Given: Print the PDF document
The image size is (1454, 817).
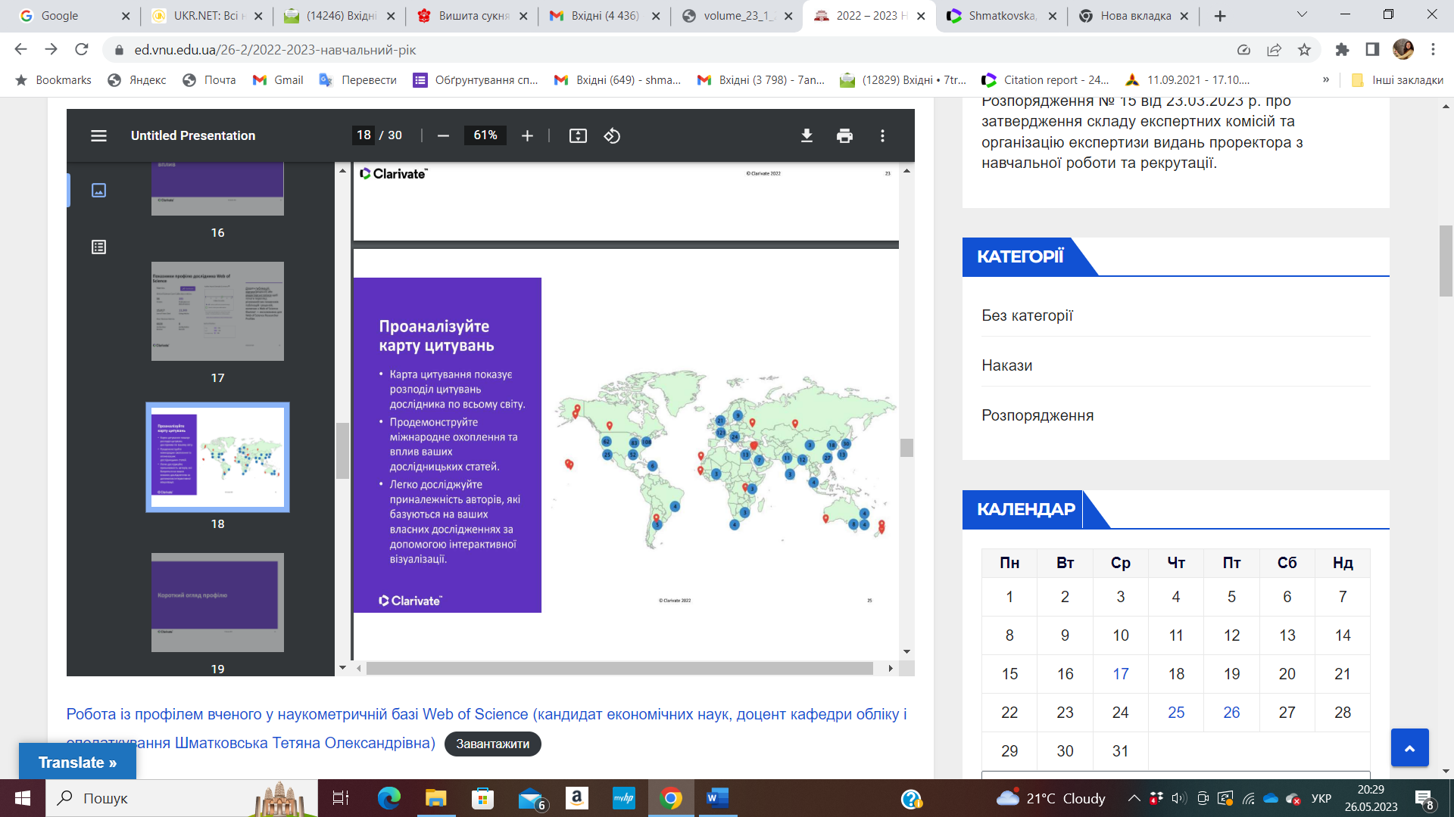Looking at the screenshot, I should [x=844, y=135].
